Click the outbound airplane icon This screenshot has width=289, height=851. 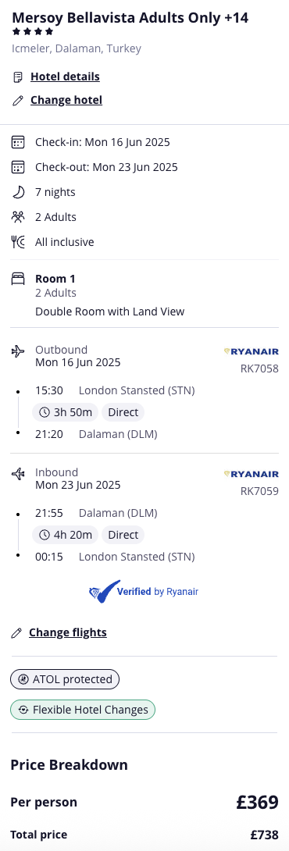coord(18,351)
